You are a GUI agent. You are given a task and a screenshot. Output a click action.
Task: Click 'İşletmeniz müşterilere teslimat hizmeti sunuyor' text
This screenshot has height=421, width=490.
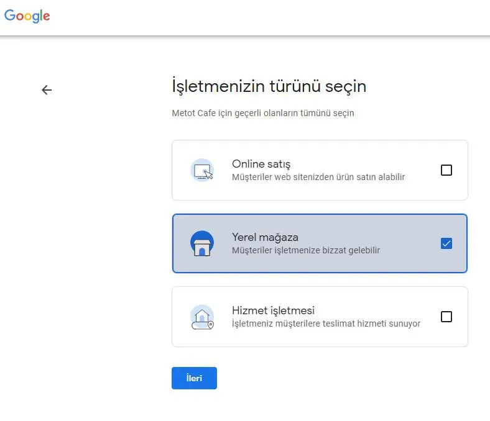coord(326,324)
